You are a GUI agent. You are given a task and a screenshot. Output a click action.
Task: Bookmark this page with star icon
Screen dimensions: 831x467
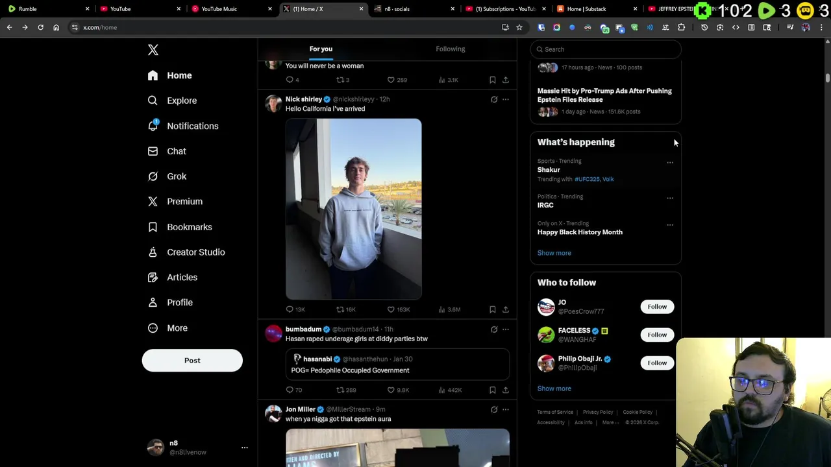click(x=519, y=27)
